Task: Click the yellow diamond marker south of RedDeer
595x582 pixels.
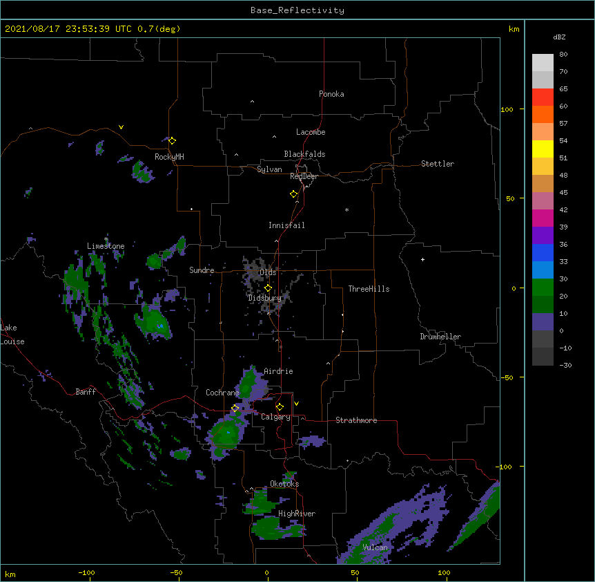Action: click(x=294, y=194)
